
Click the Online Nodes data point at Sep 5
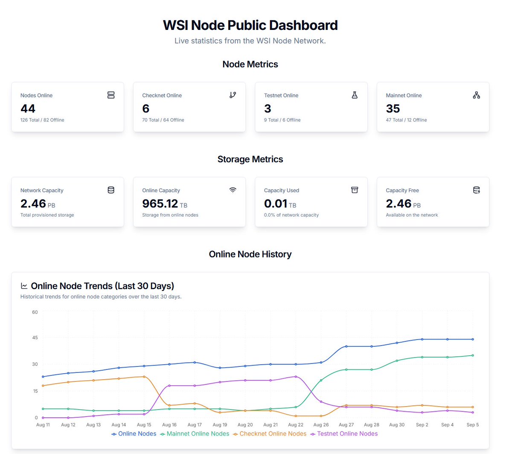pos(473,339)
